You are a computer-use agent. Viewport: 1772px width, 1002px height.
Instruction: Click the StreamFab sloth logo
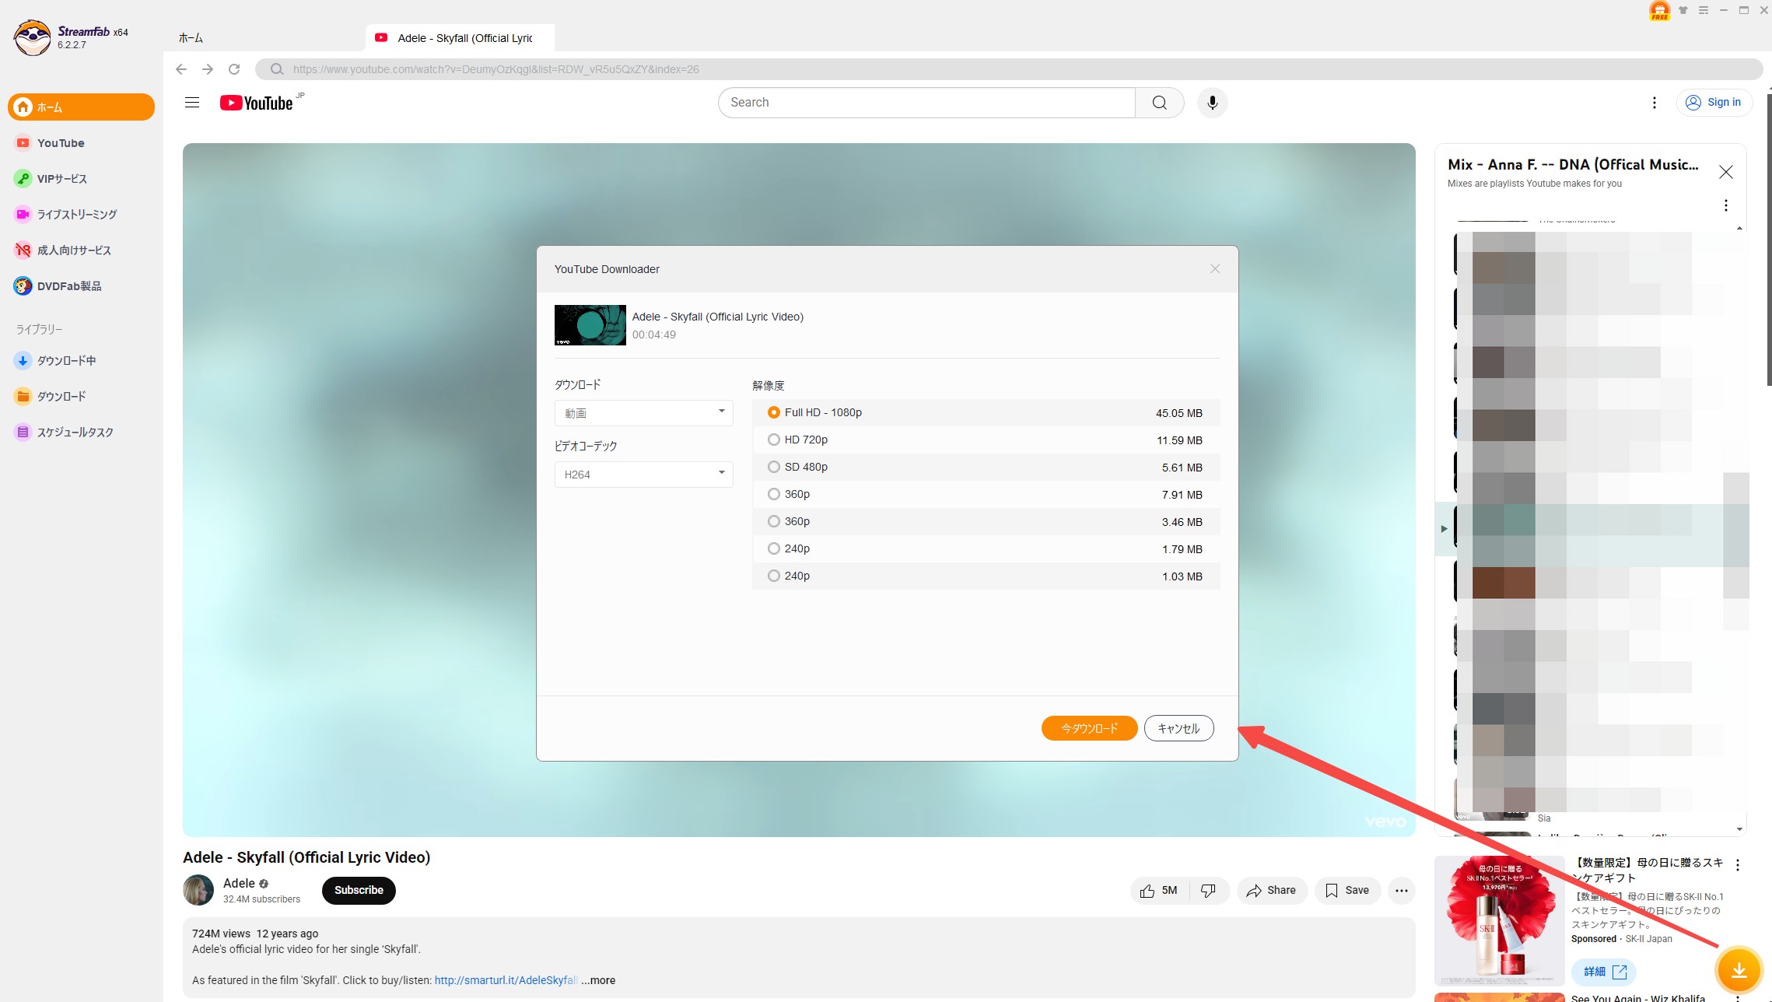click(x=32, y=37)
